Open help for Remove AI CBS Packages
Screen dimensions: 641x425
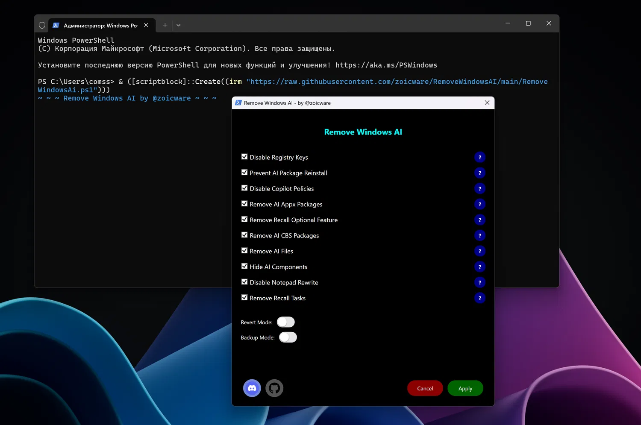(480, 236)
